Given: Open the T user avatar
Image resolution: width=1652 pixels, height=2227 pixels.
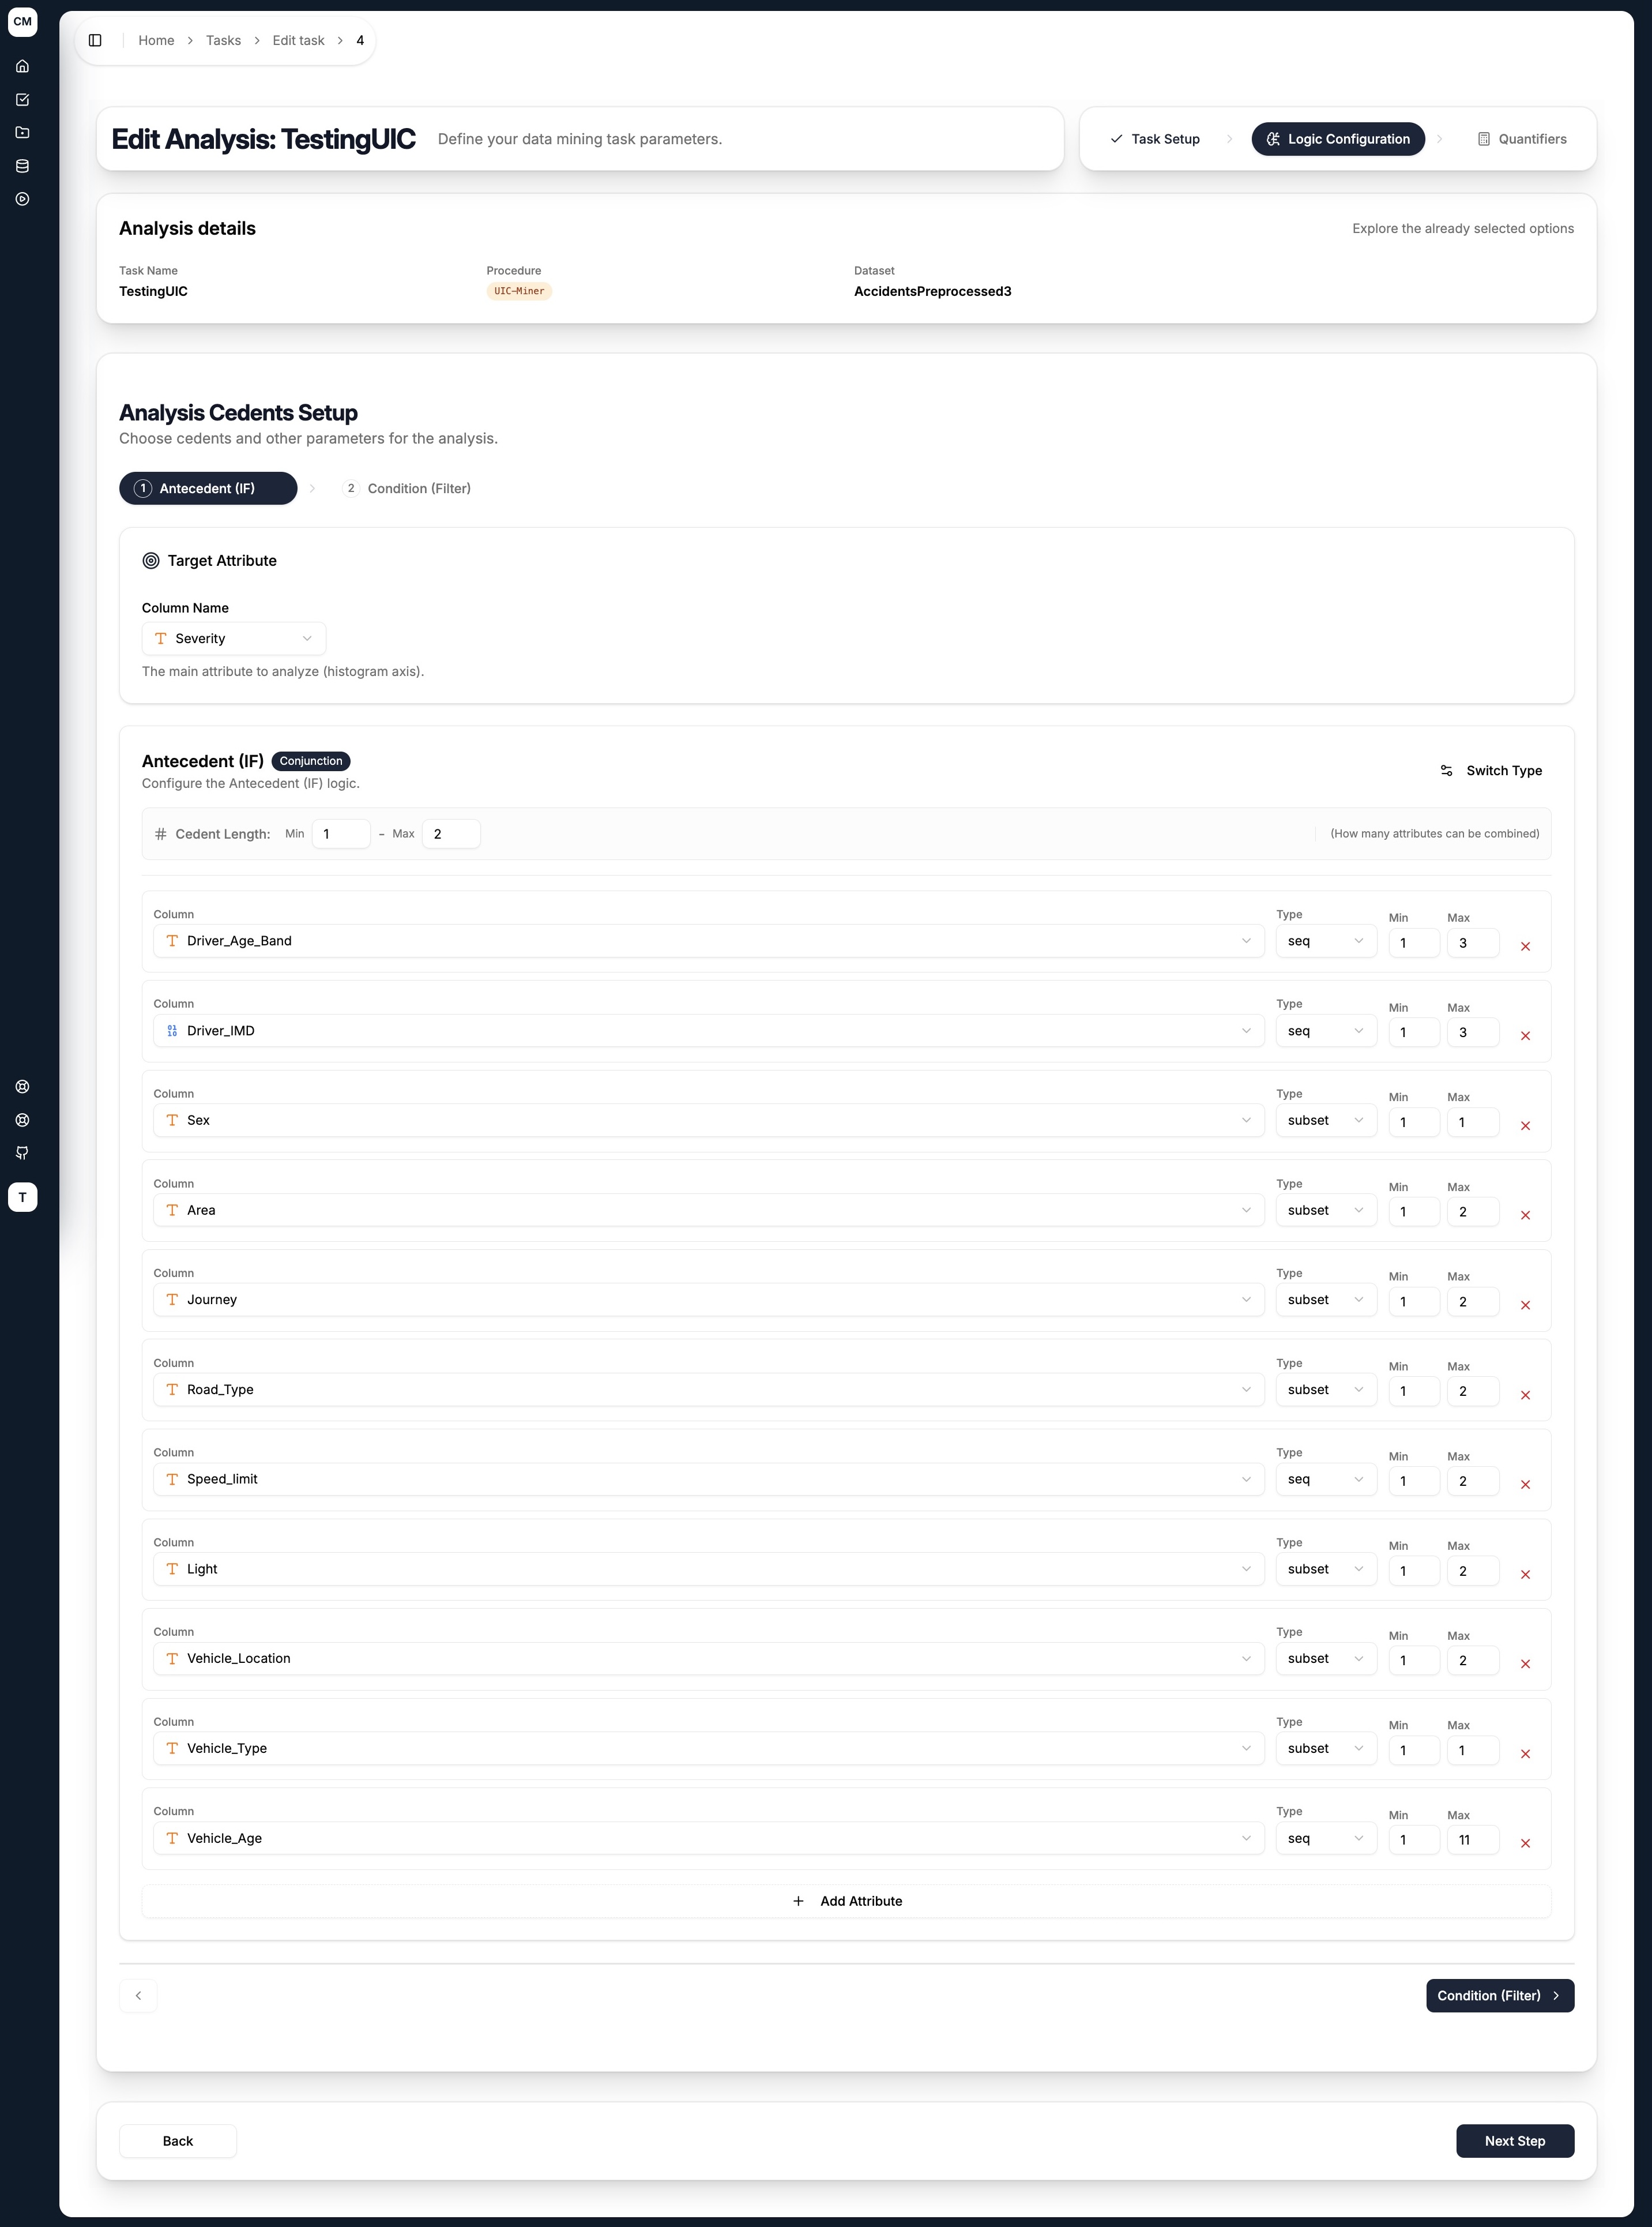Looking at the screenshot, I should [x=22, y=1197].
